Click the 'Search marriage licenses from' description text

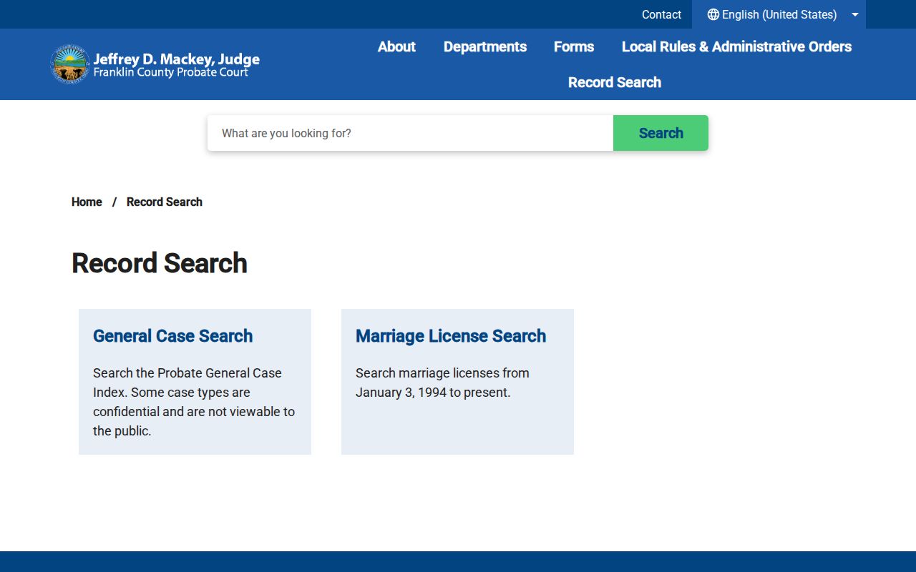(442, 383)
